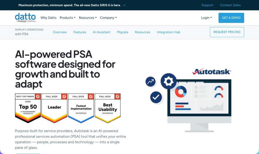Click the donut chart in monitor illustration
The image size is (259, 154).
[x=181, y=92]
